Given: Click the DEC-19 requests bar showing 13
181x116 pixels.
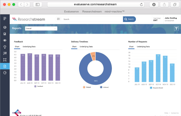Looking at the screenshot, I should 172,73.
